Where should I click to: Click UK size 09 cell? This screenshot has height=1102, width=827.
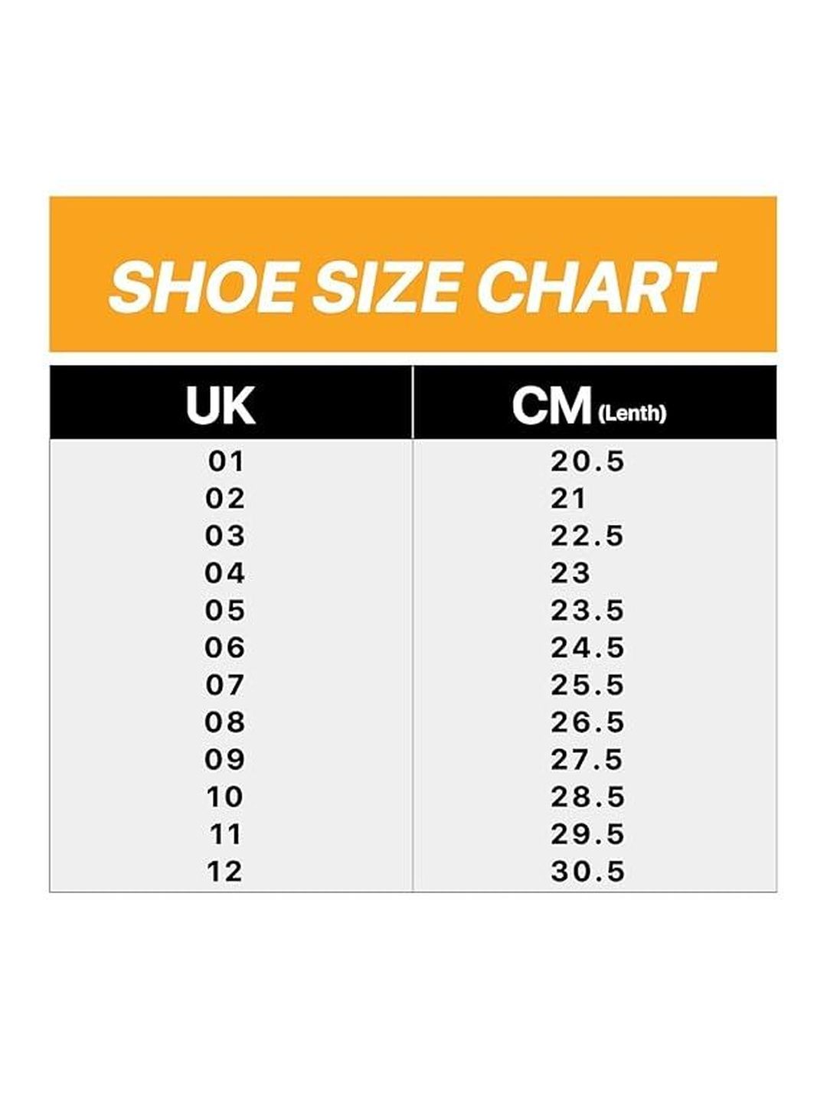pos(225,760)
